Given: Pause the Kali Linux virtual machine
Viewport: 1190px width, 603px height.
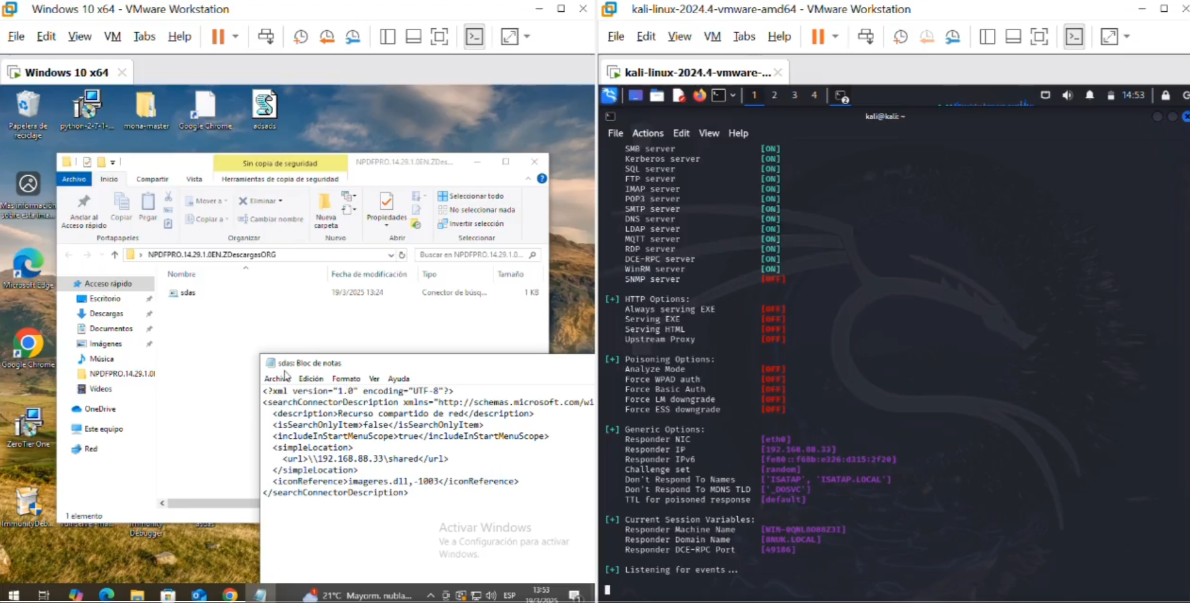Looking at the screenshot, I should pyautogui.click(x=818, y=36).
